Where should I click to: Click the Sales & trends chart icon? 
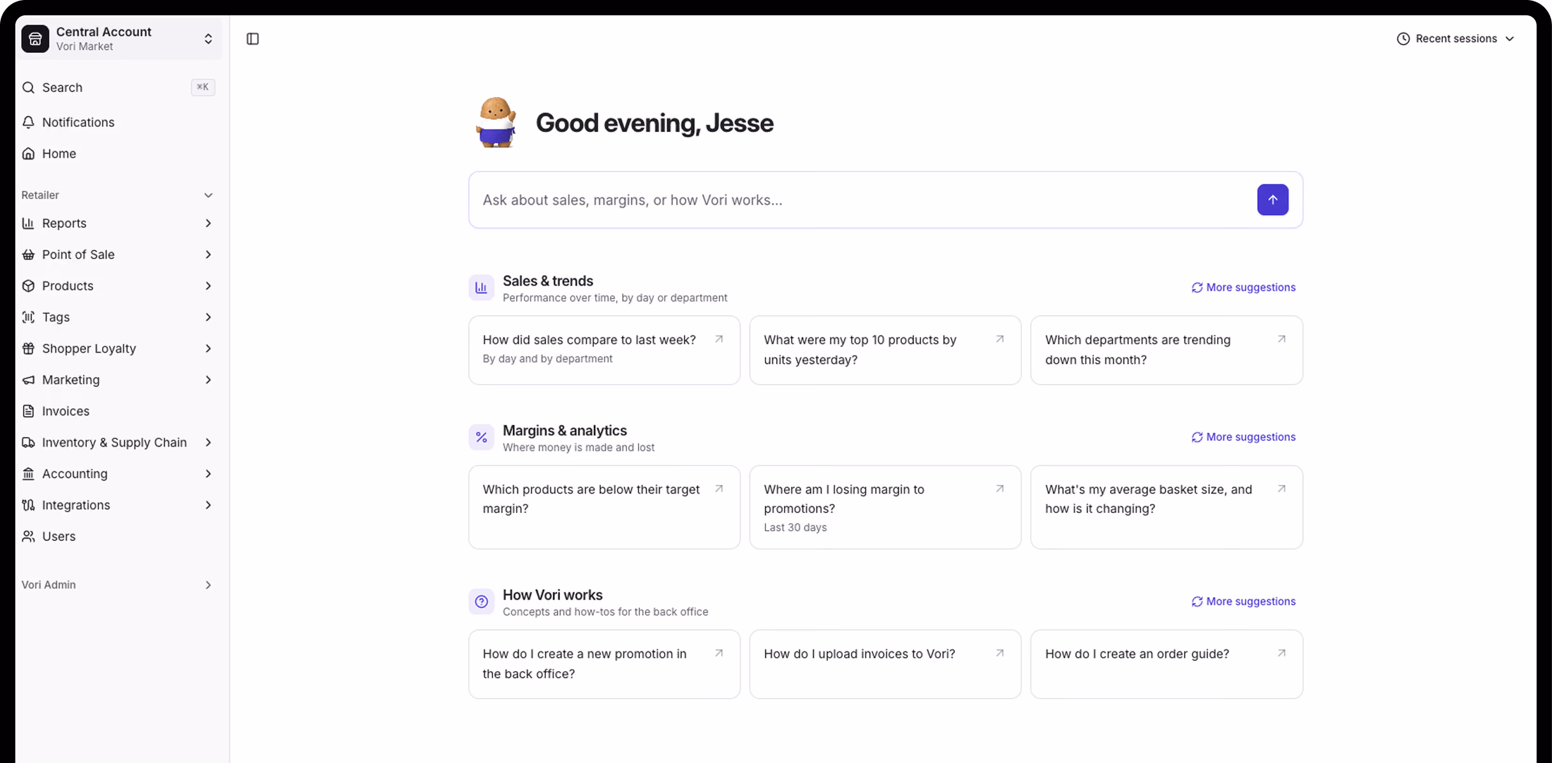[482, 288]
